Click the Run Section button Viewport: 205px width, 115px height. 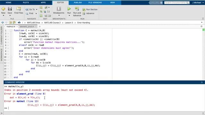point(90,9)
